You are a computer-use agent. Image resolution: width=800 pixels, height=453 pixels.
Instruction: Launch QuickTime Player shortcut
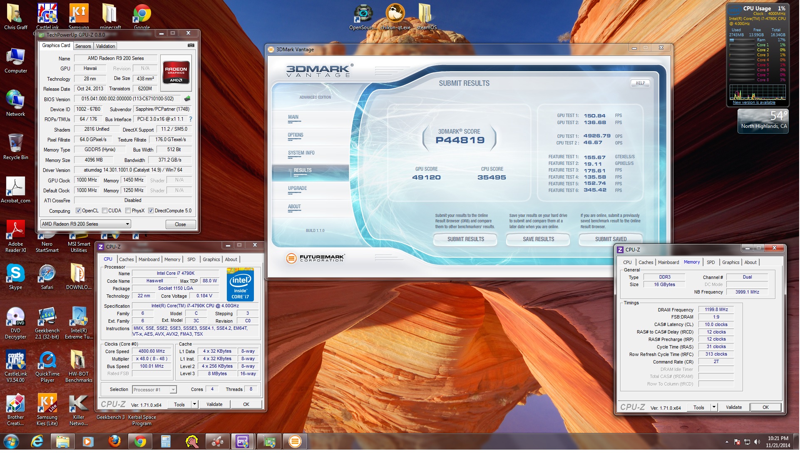[x=47, y=367]
